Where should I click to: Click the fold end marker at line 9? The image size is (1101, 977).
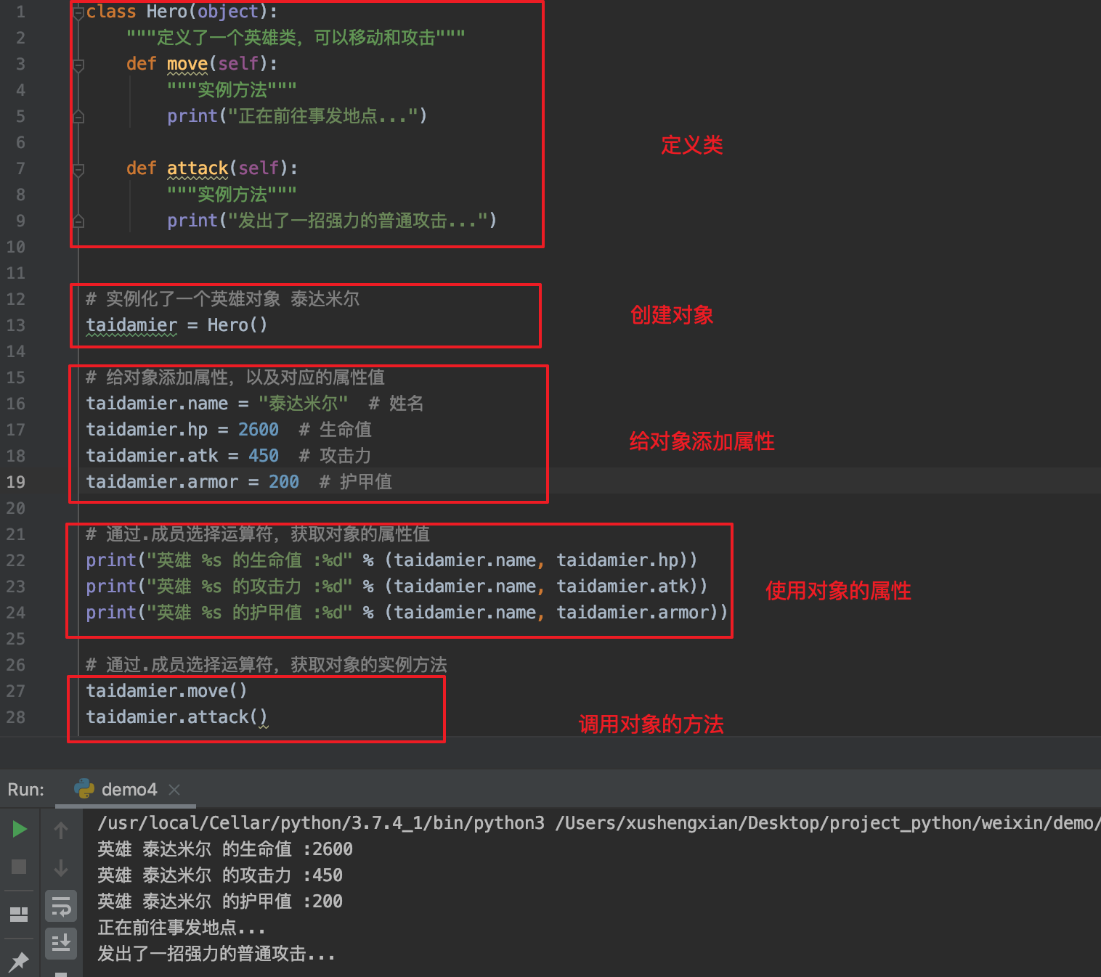(78, 221)
